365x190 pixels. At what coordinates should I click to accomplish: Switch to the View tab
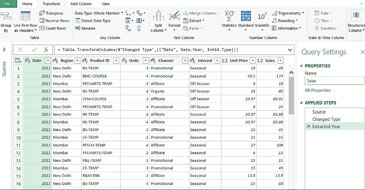(x=106, y=4)
